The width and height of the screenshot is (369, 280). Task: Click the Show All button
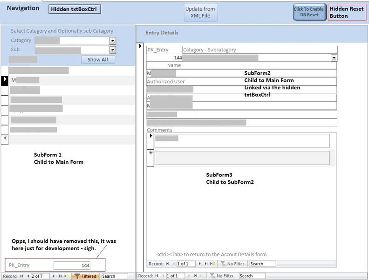coord(97,59)
